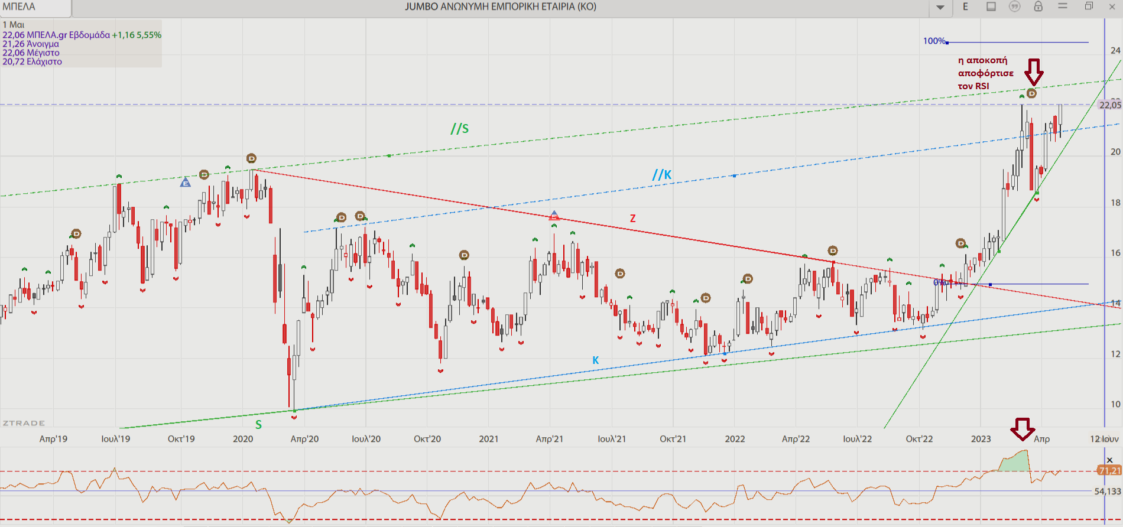Click the chart title JUMBO ΑΝΩΝΥΜΗ ΕΜΠΟΡΙΚΗ ΕΤΑΙΡΙΑ

coord(500,6)
